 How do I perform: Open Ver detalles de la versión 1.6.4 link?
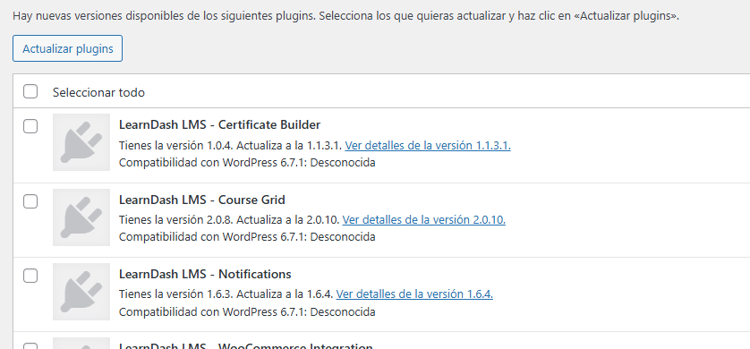tap(414, 294)
